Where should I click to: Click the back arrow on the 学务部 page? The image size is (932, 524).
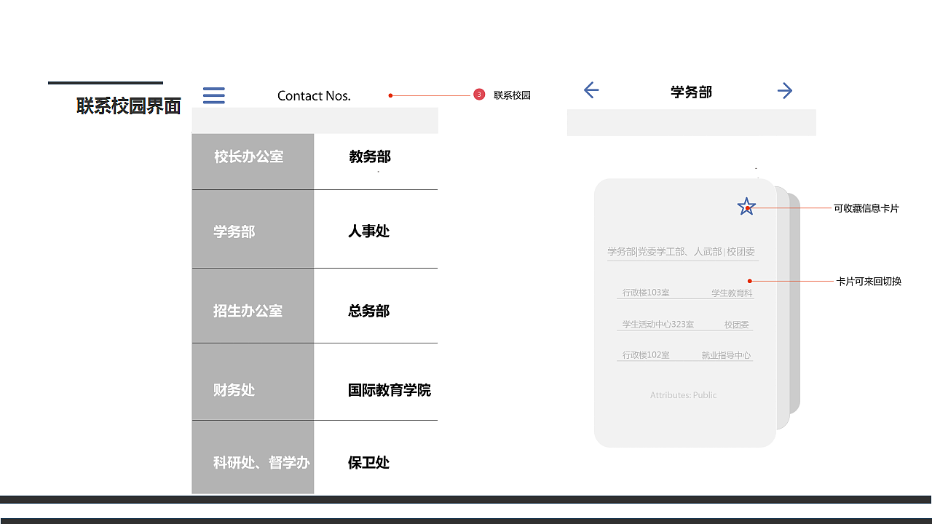[x=591, y=90]
